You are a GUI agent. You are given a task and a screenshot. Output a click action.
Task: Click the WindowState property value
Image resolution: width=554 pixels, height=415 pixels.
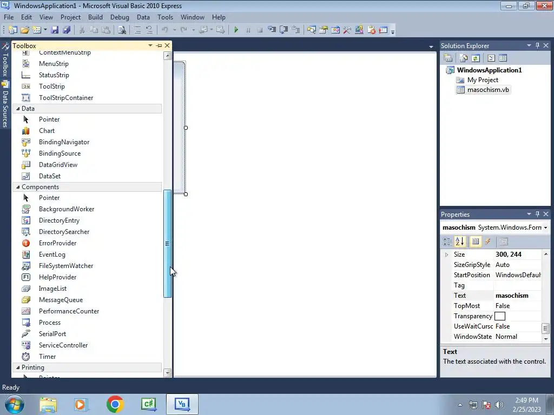point(518,337)
